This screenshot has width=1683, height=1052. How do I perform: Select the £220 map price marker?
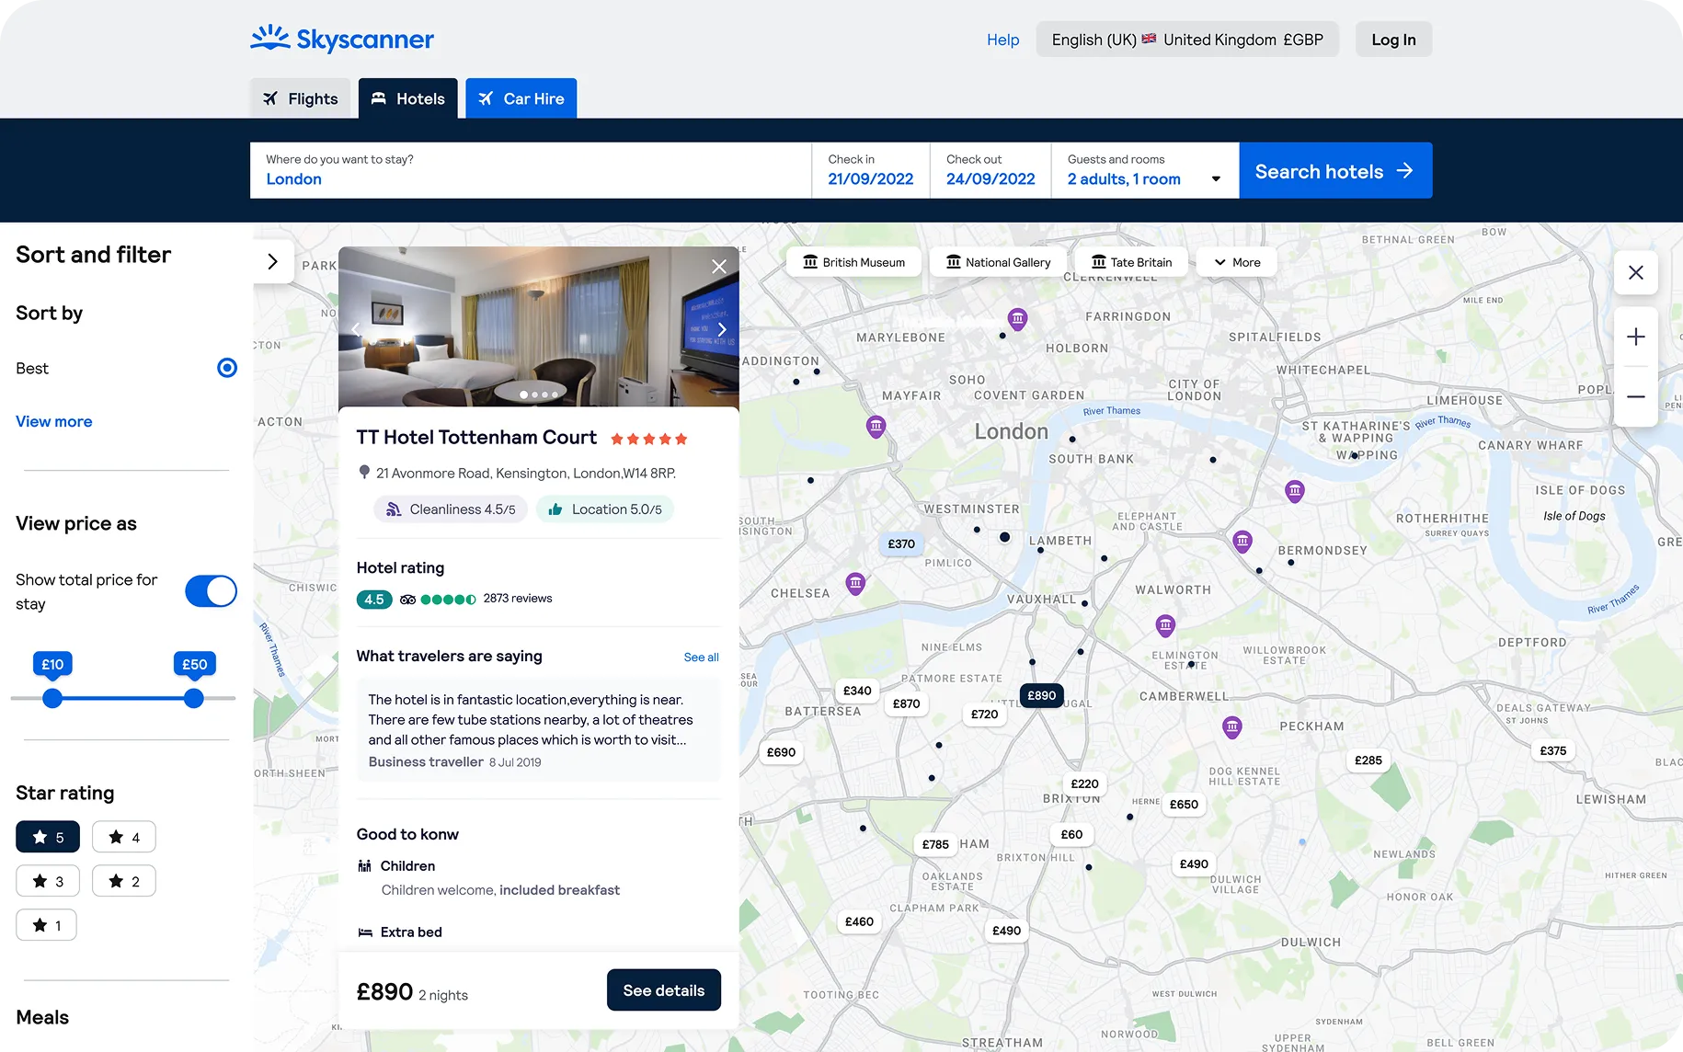pos(1084,783)
